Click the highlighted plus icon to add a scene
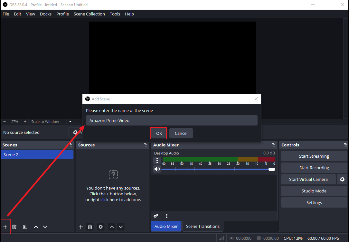Viewport: 349px width, 242px height. coord(5,227)
